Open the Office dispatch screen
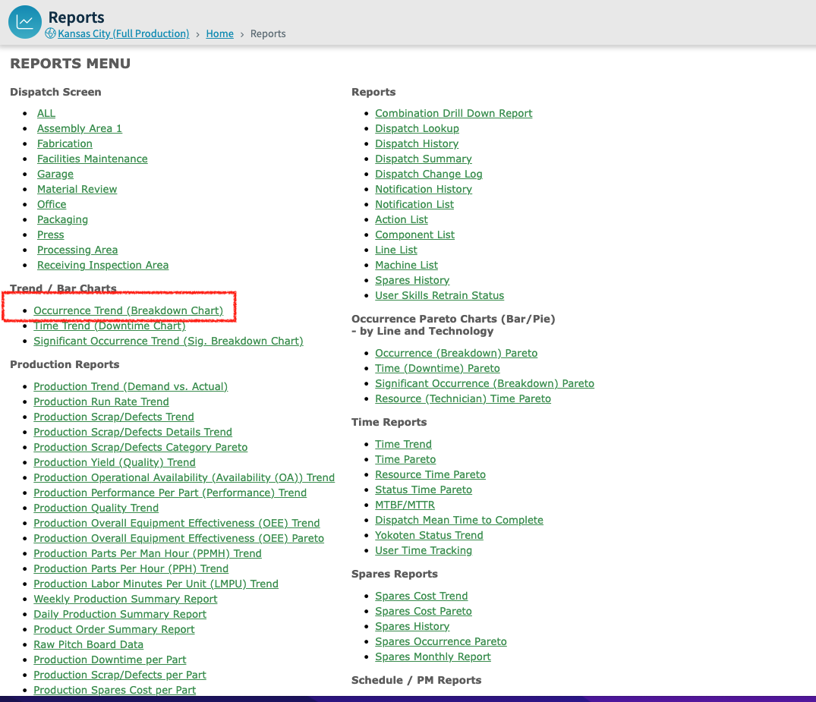Viewport: 816px width, 702px height. pos(52,204)
